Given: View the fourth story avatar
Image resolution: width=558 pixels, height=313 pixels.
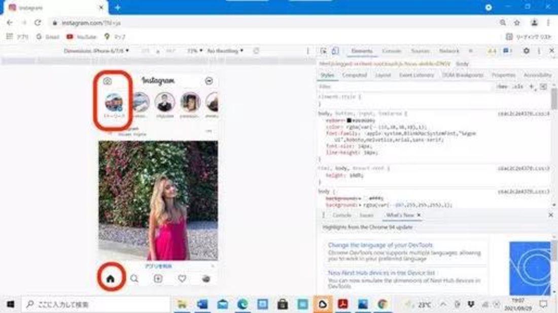Looking at the screenshot, I should point(190,102).
